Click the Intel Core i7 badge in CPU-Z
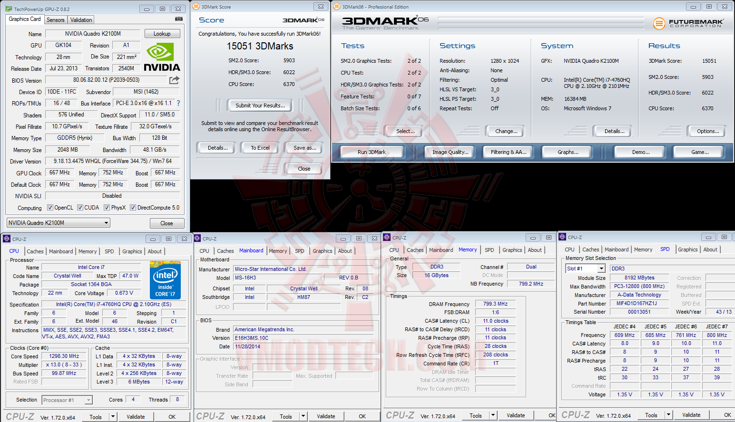 point(165,279)
